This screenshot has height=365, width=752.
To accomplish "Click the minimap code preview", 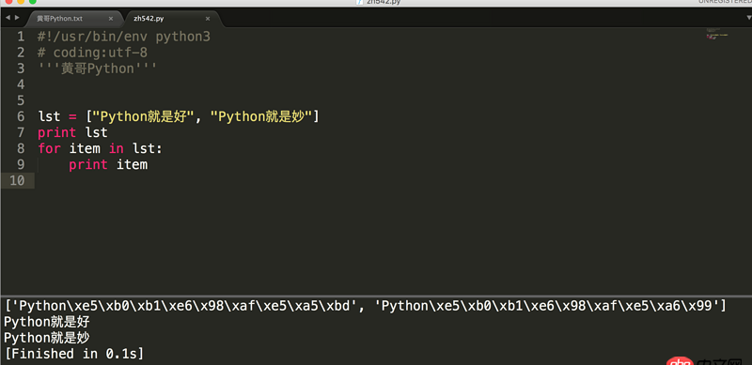I will (x=717, y=35).
